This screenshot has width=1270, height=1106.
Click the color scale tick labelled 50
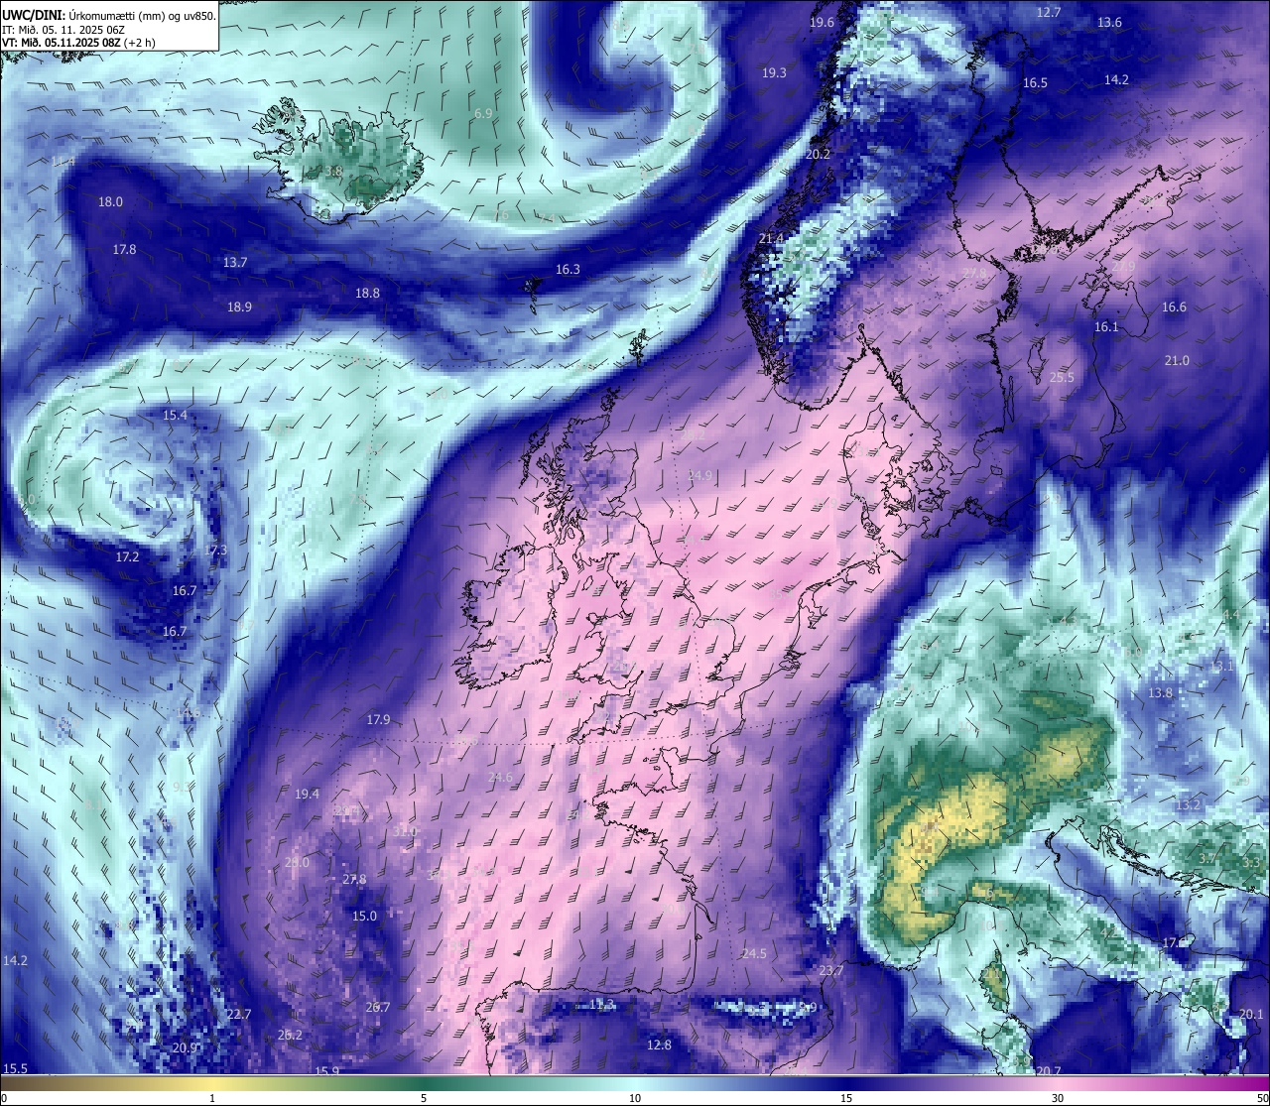[x=1261, y=1098]
